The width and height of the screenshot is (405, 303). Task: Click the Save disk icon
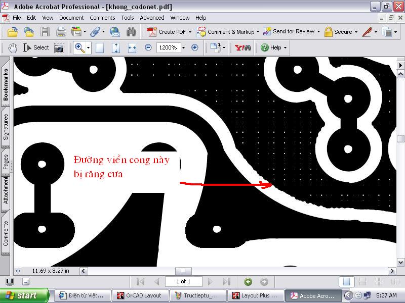coord(45,32)
